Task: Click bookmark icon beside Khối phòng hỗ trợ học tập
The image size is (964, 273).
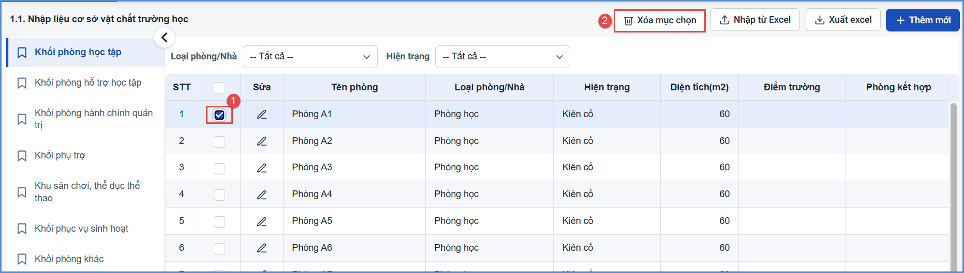Action: [22, 83]
